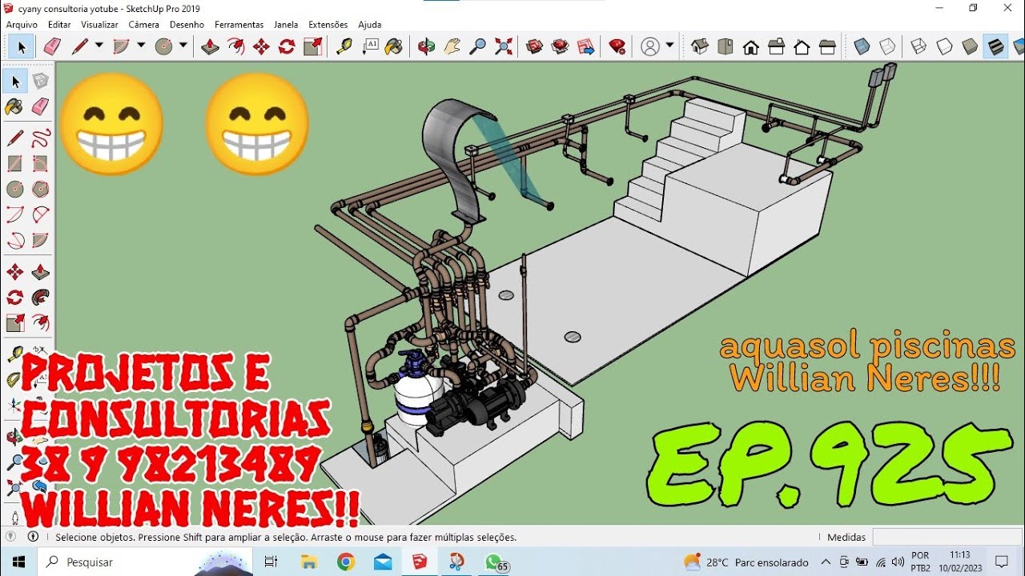The image size is (1025, 576).
Task: Activate the Offset tool in top toolbar
Action: pyautogui.click(x=235, y=46)
